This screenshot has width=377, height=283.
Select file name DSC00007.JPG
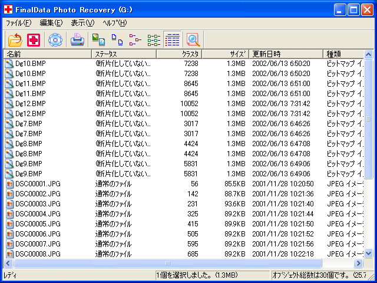click(38, 244)
